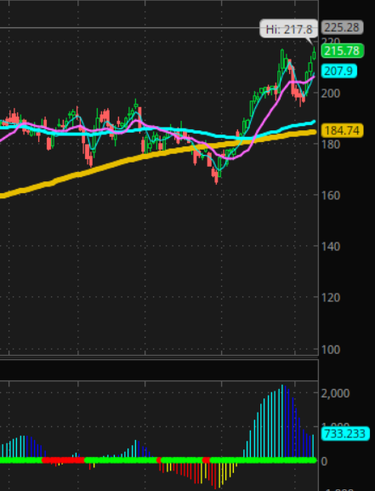Click the Hi: 217.8 price bubble
Screen dimensions: 375x491
click(288, 29)
